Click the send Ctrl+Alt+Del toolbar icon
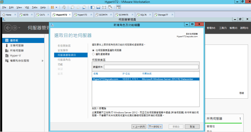The width and height of the screenshot is (251, 132). click(64, 7)
